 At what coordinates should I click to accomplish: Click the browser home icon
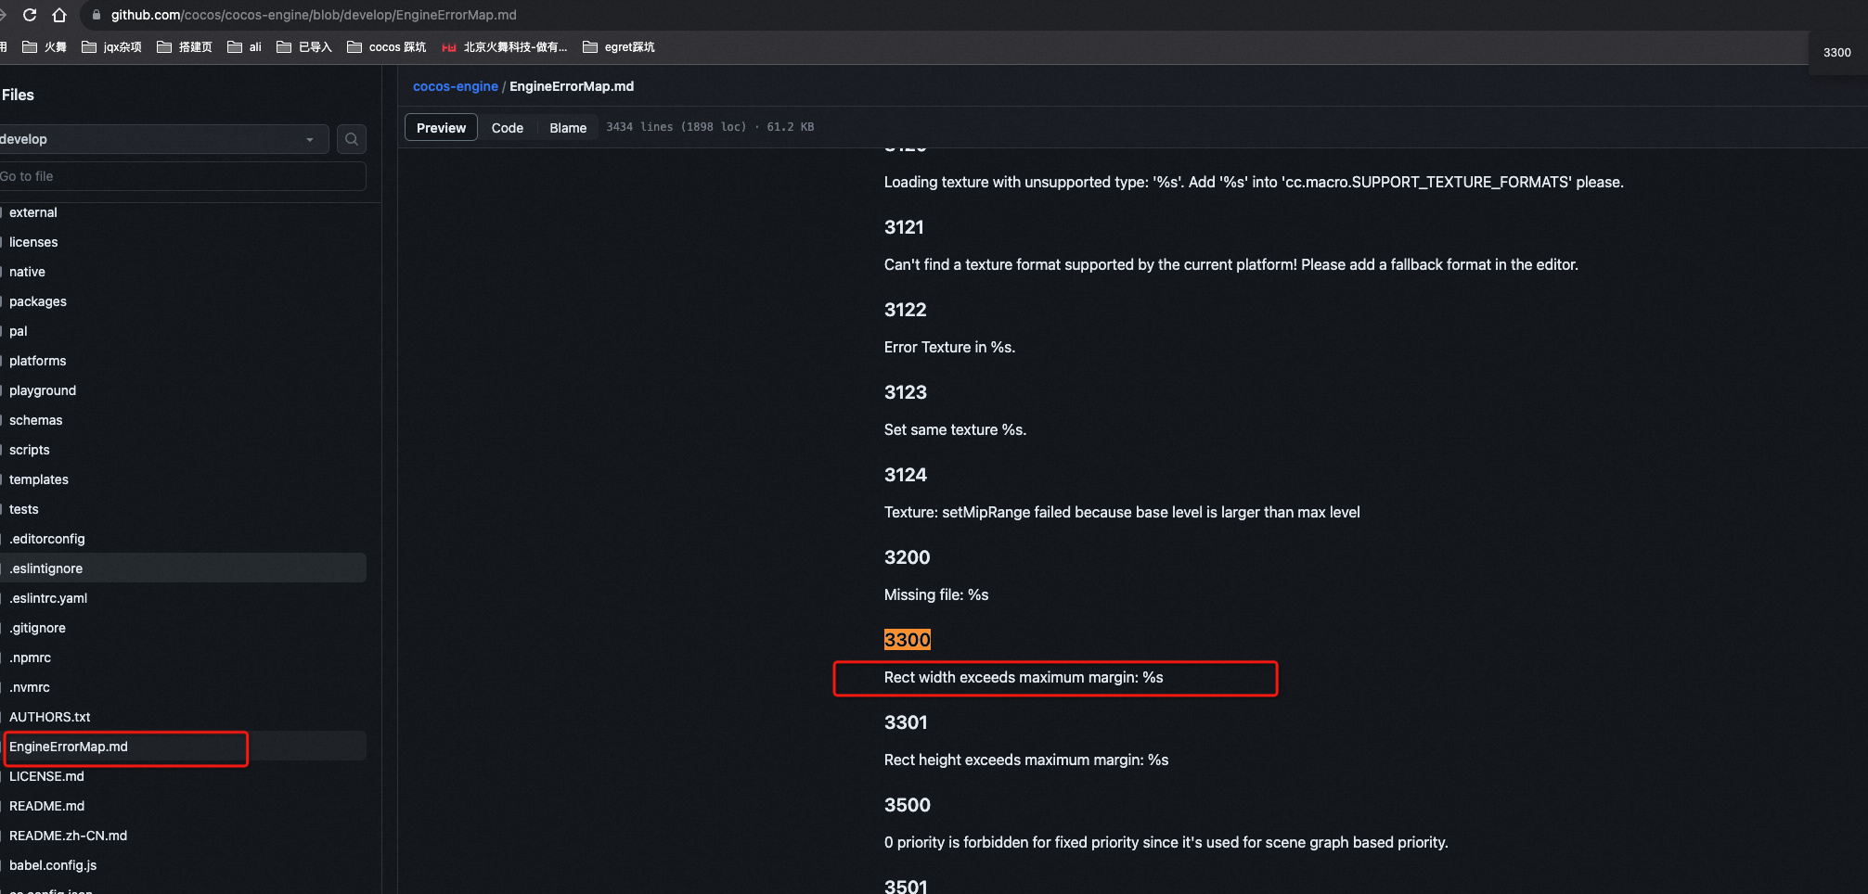pyautogui.click(x=59, y=15)
